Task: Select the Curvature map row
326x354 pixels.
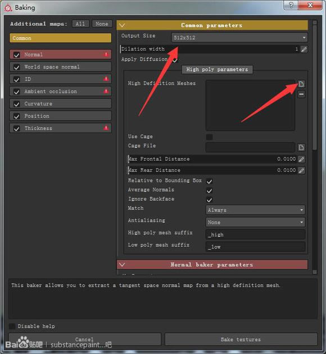Action: click(x=60, y=104)
